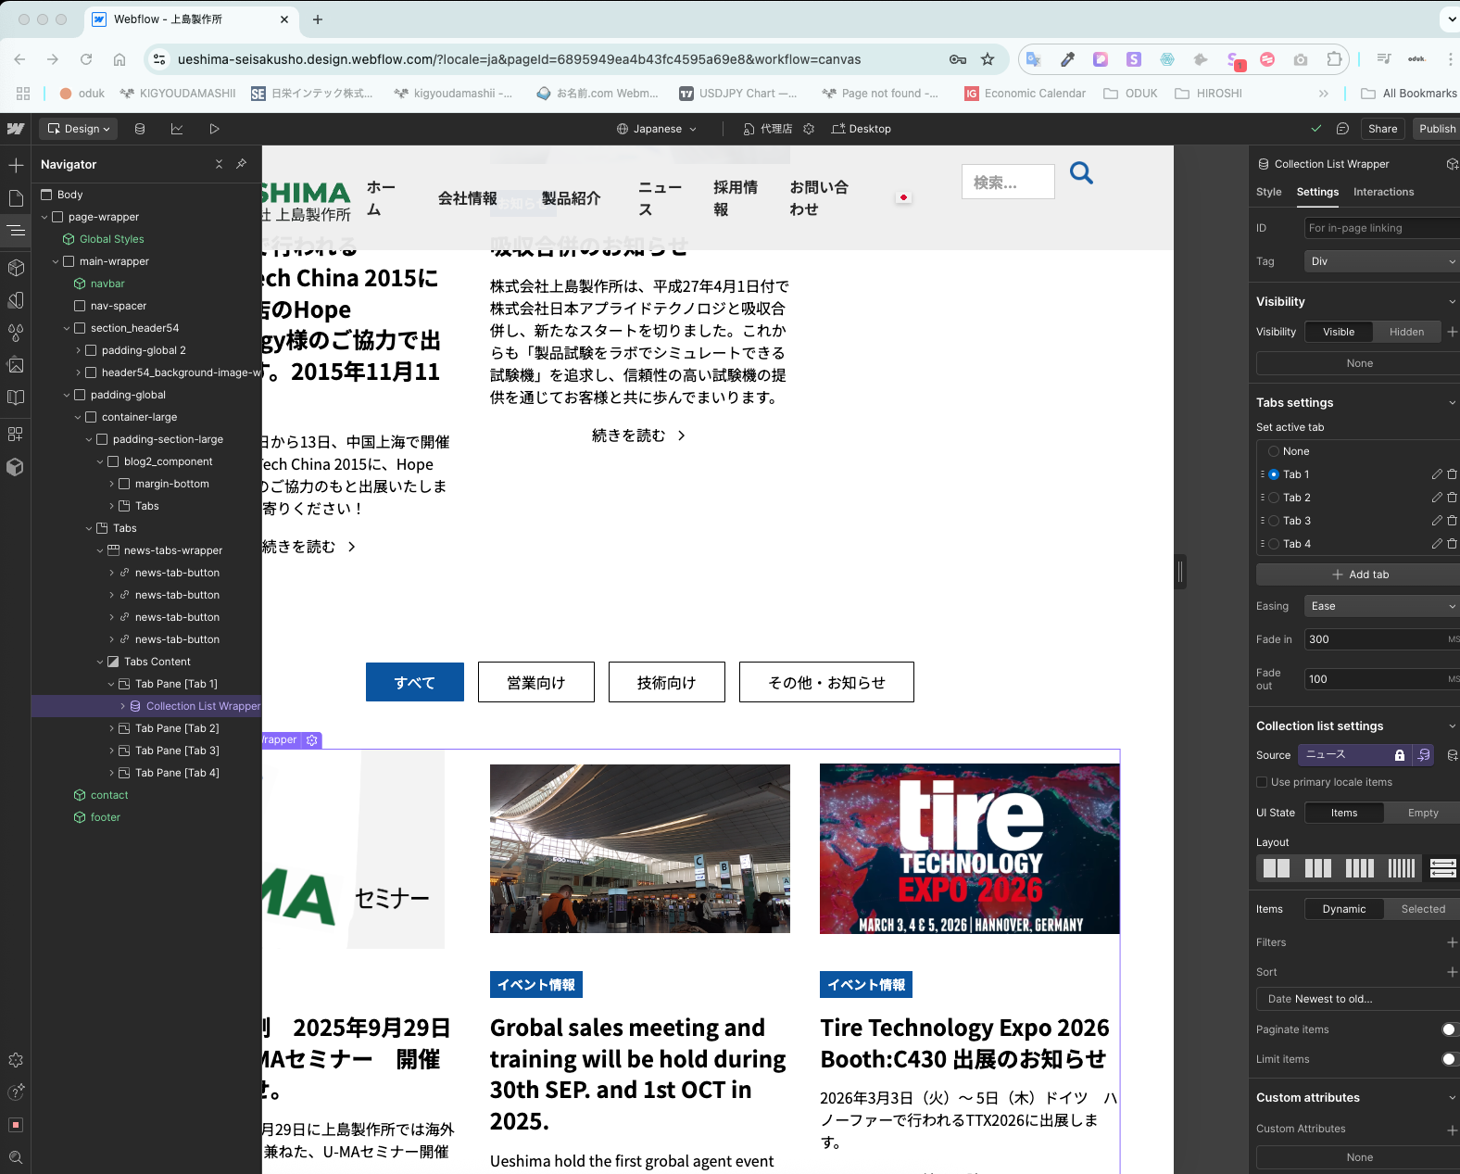The image size is (1460, 1174).
Task: Choose the four-column layout icon
Action: [x=1360, y=868]
